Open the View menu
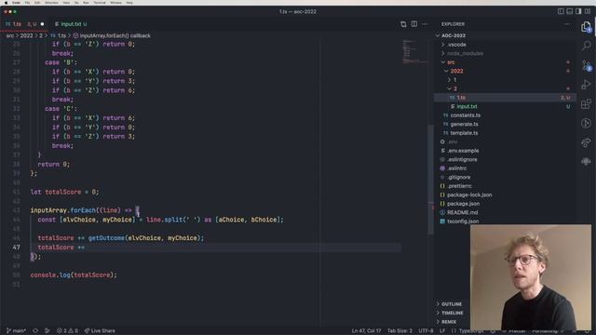The height and width of the screenshot is (335, 596). tap(66, 3)
